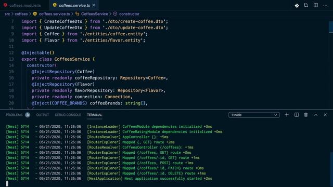This screenshot has height=187, width=333.
Task: Click the coffees folder breadcrumb
Action: (21, 14)
